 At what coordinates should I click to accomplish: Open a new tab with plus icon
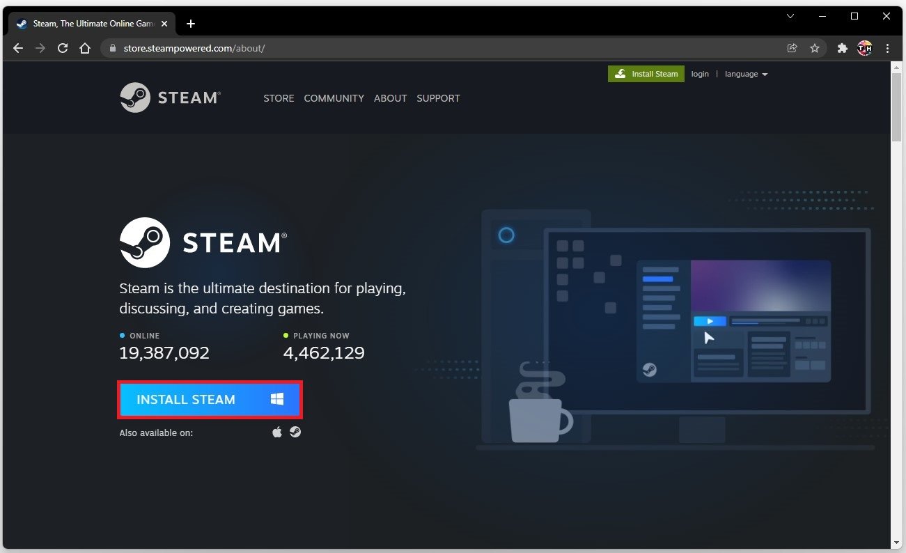(x=191, y=24)
